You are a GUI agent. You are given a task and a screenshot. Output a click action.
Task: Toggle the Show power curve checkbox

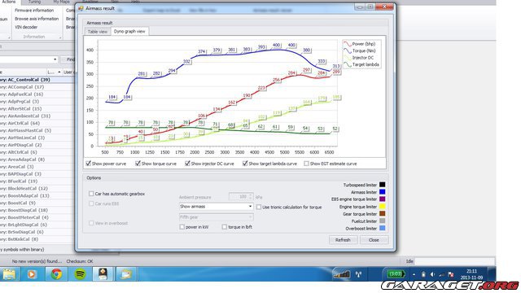(x=89, y=164)
